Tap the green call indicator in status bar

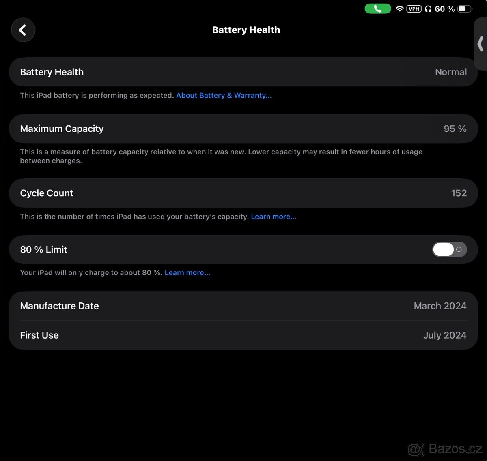click(x=377, y=8)
